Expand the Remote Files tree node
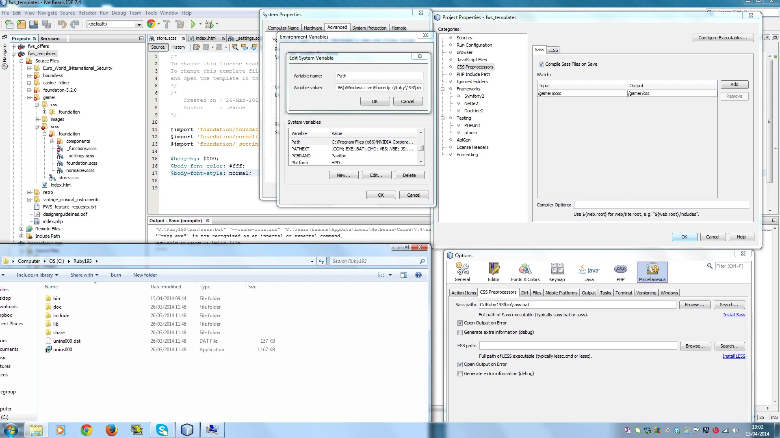This screenshot has width=780, height=438. (21, 229)
